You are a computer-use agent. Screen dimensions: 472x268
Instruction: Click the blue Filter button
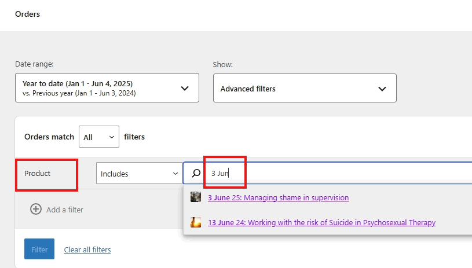click(x=39, y=249)
